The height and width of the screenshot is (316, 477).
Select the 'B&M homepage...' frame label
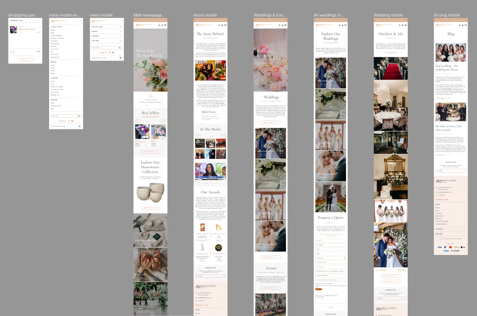coord(149,15)
